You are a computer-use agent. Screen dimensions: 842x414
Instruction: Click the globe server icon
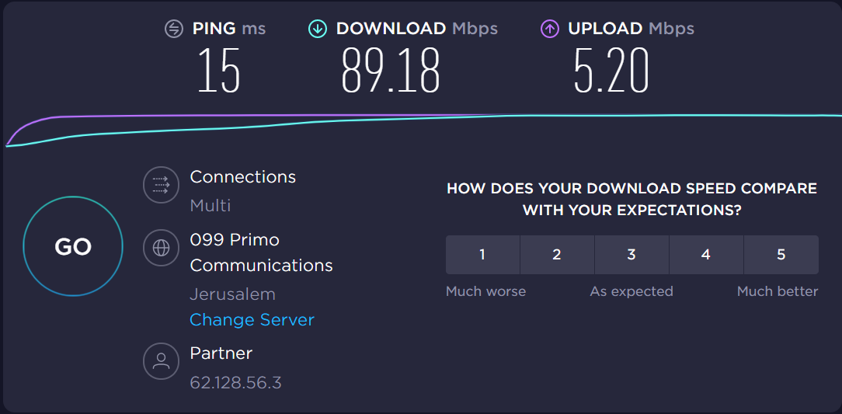coord(161,248)
